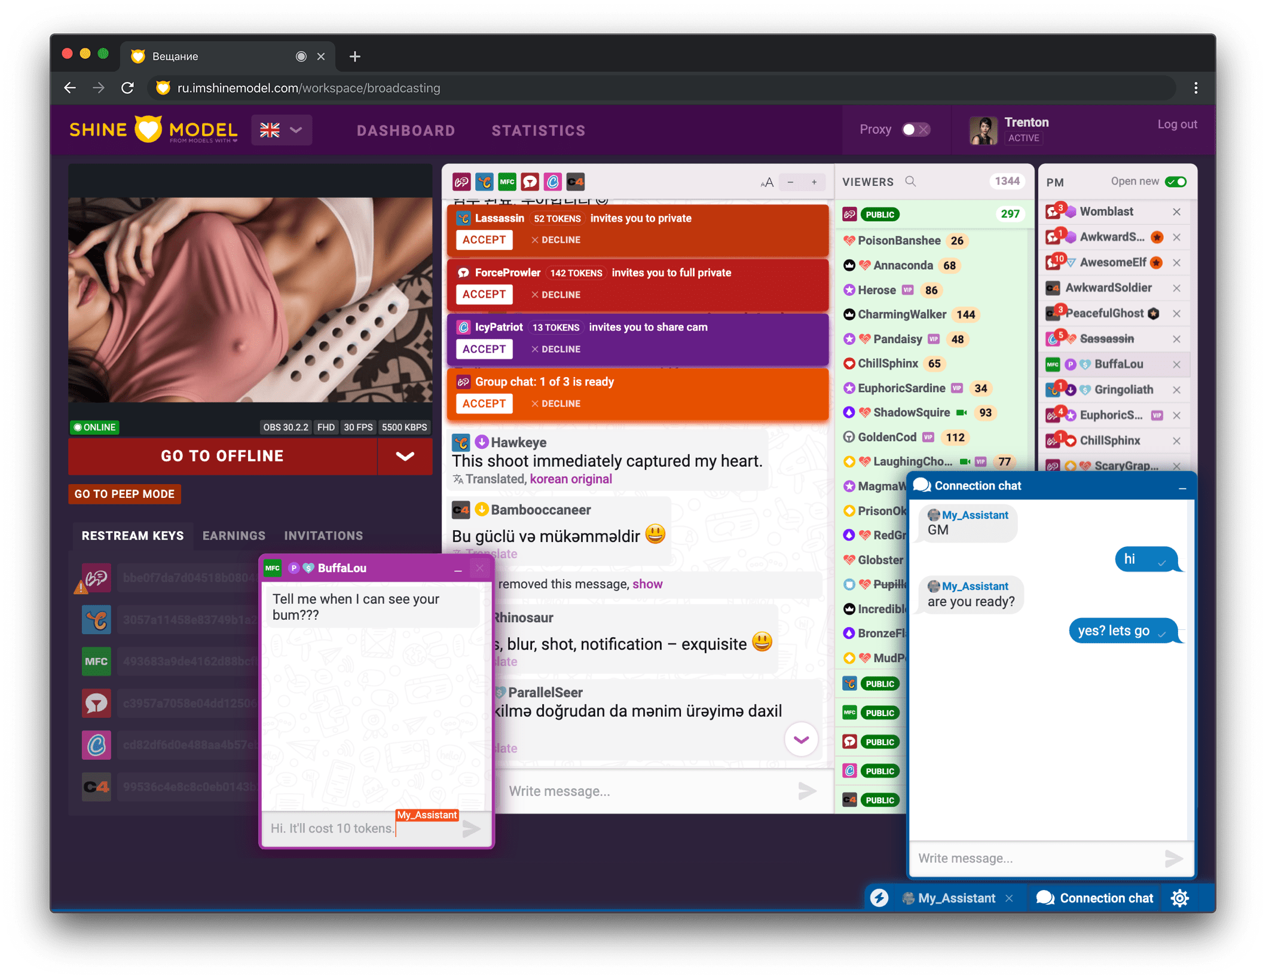Image resolution: width=1266 pixels, height=979 pixels.
Task: Click korean original link under Hawkeye message
Action: click(571, 479)
